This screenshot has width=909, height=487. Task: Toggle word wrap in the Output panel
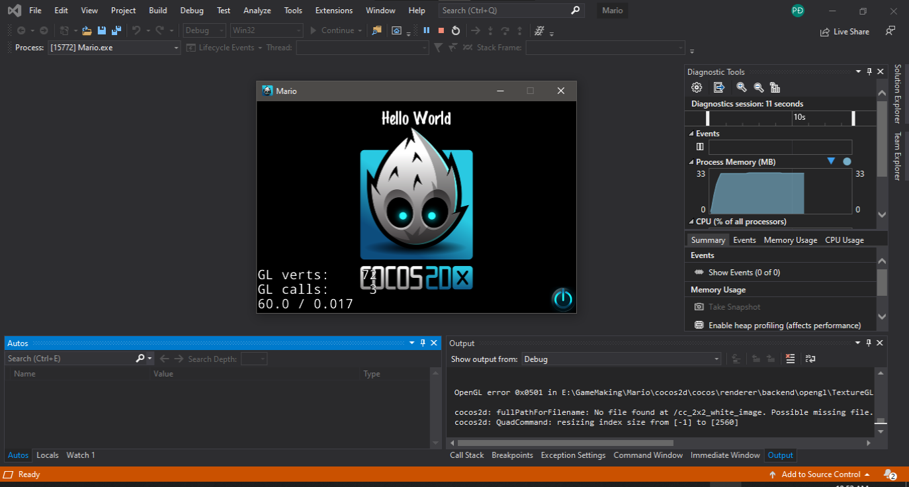(x=810, y=359)
